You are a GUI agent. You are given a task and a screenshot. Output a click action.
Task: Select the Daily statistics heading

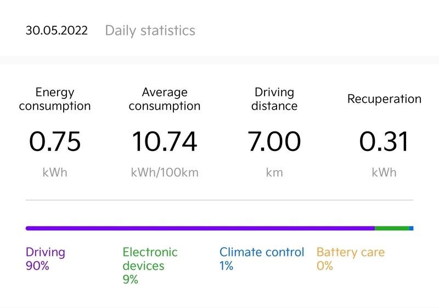[150, 30]
